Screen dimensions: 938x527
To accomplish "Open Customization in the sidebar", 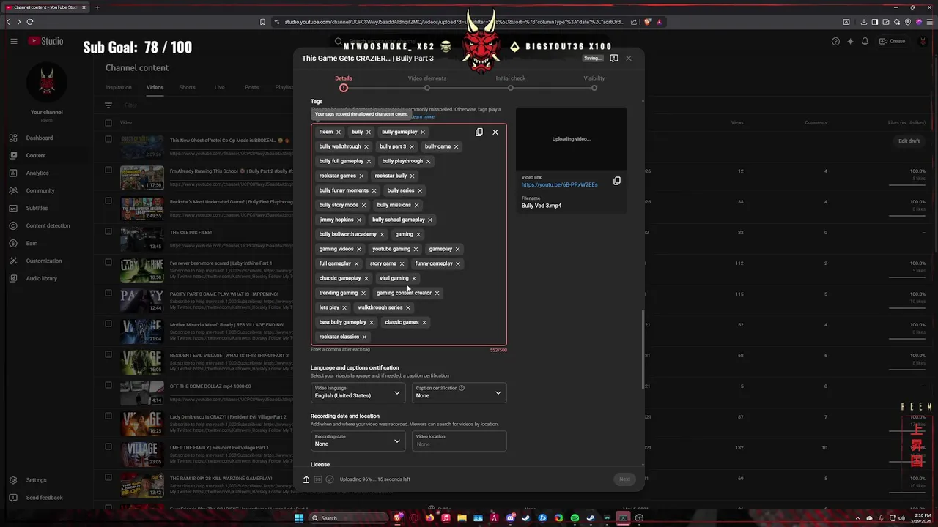I will [47, 261].
